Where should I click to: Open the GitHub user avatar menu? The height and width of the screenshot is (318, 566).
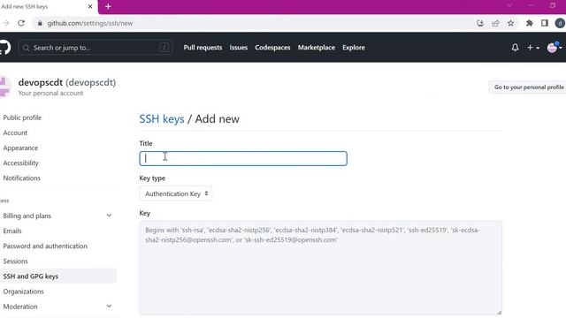point(555,47)
